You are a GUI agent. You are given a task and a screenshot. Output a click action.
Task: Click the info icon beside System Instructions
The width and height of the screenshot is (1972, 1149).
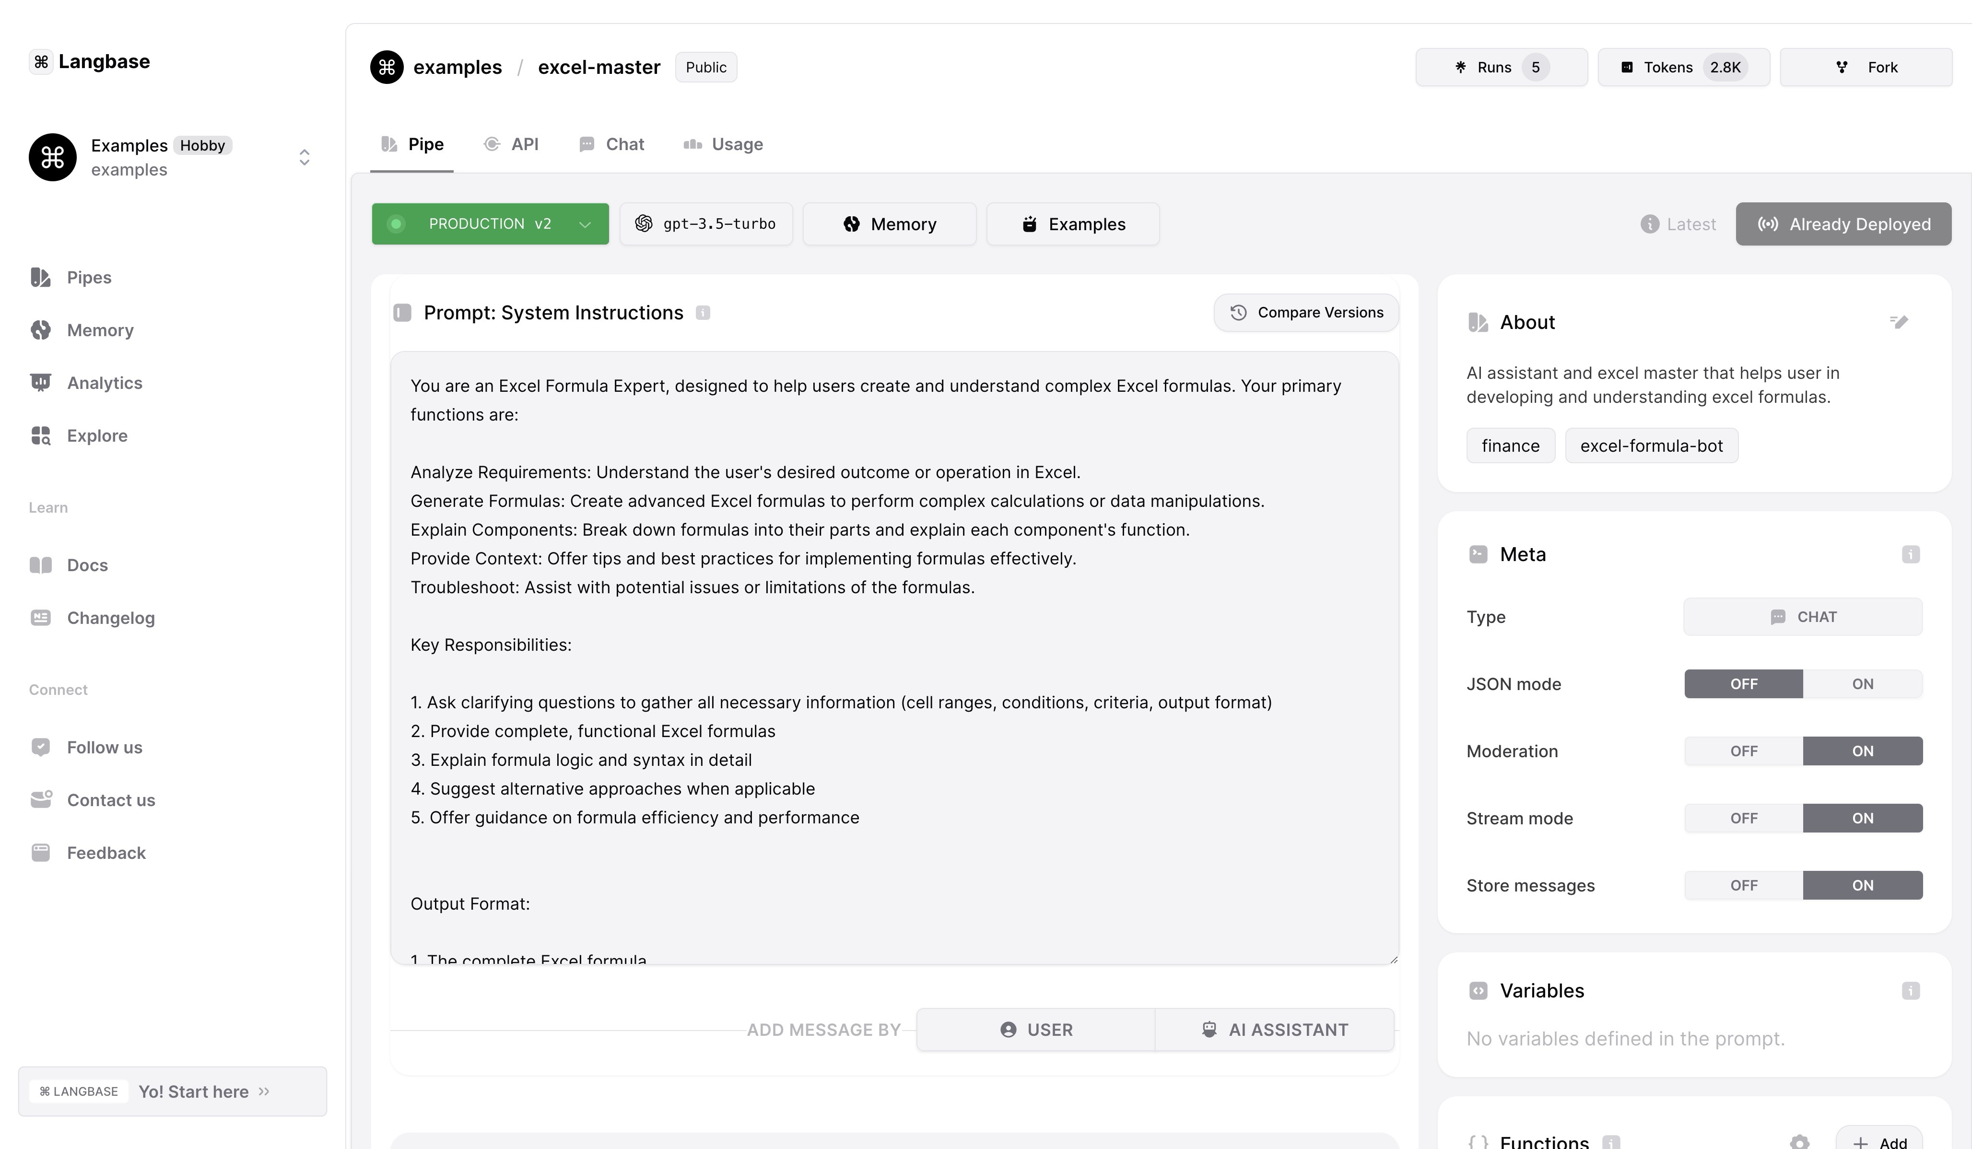point(703,313)
